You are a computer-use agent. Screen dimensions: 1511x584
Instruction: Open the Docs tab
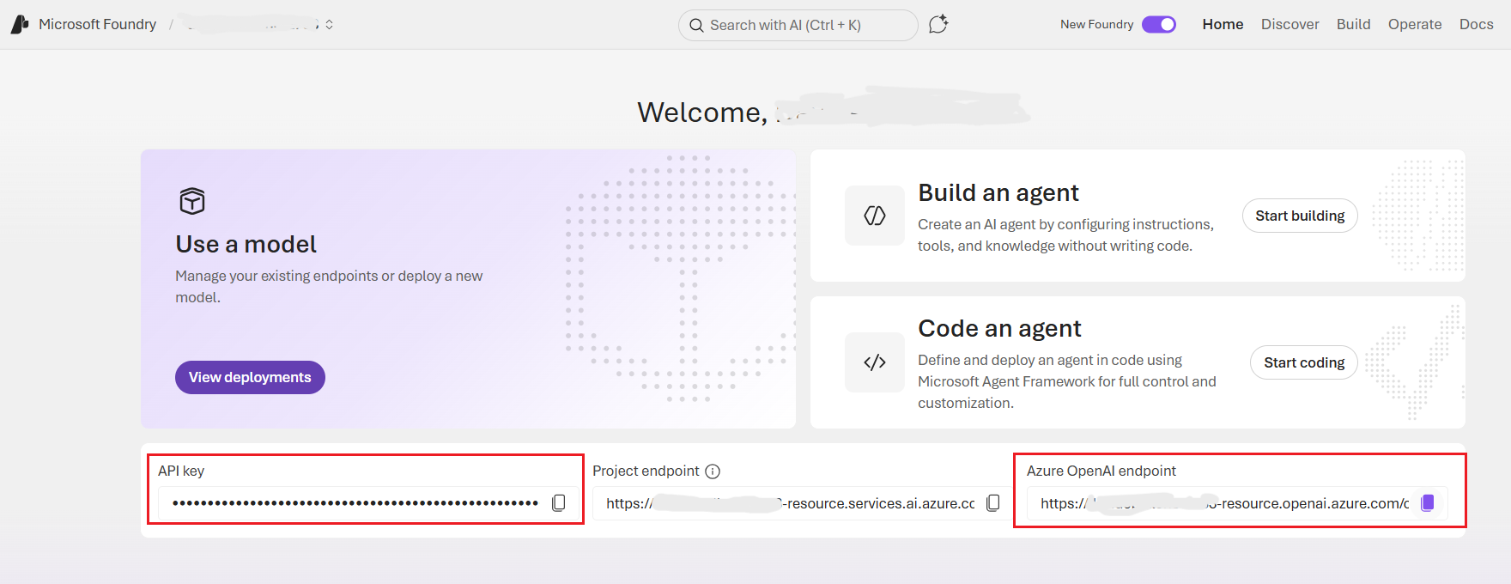(x=1476, y=24)
